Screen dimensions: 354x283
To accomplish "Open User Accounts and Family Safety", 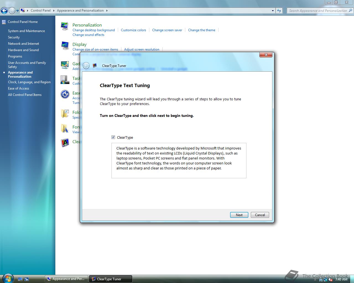I will tap(27, 65).
